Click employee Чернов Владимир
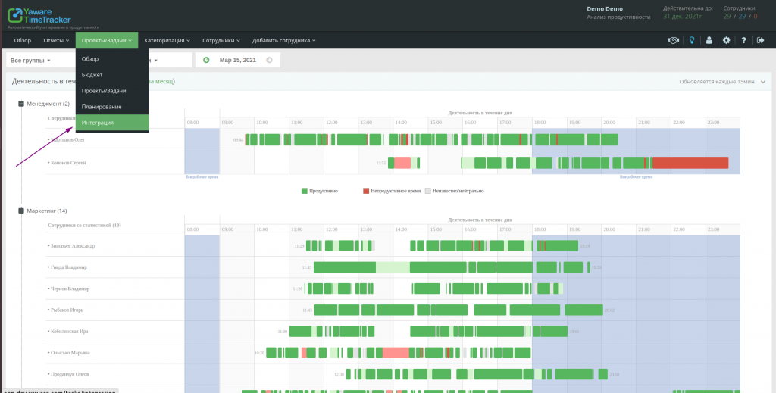Image resolution: width=776 pixels, height=393 pixels. [x=69, y=289]
